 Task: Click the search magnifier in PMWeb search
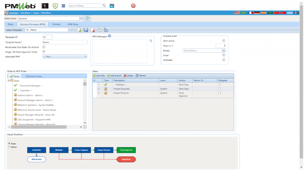coord(104,6)
